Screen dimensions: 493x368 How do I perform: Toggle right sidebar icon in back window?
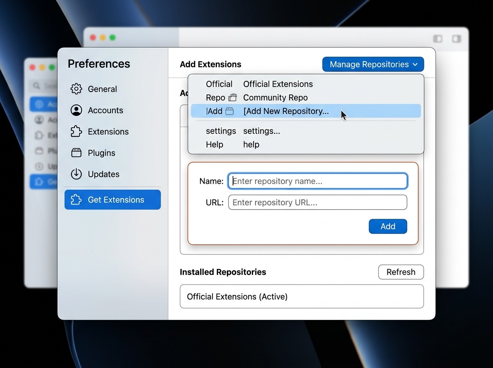click(x=456, y=39)
